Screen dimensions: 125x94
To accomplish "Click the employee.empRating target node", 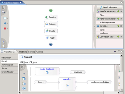I will click(99, 82).
